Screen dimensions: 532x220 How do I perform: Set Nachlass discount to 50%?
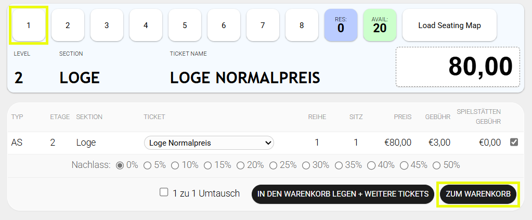tap(437, 165)
